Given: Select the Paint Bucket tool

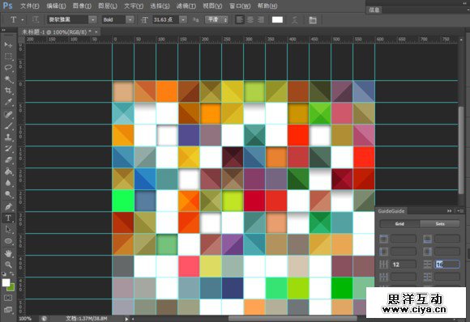Looking at the screenshot, I should coord(8,172).
